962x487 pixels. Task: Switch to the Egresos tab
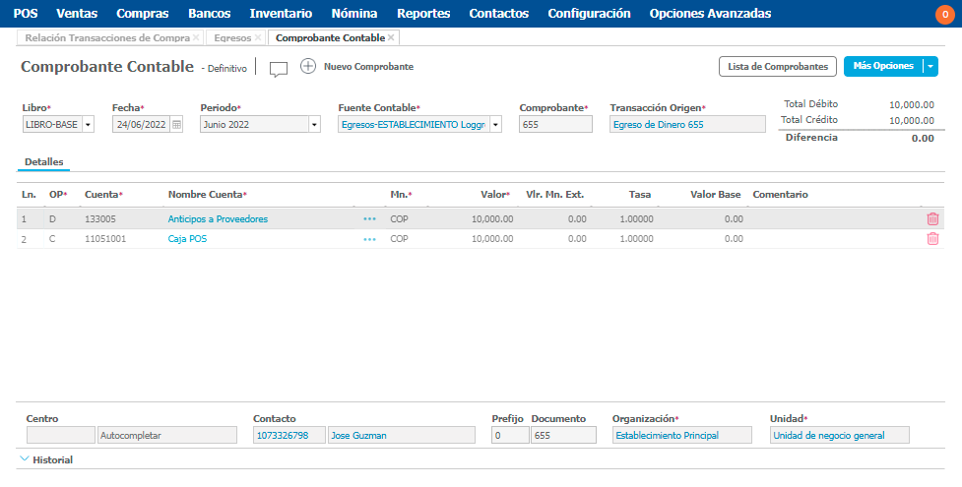[231, 37]
